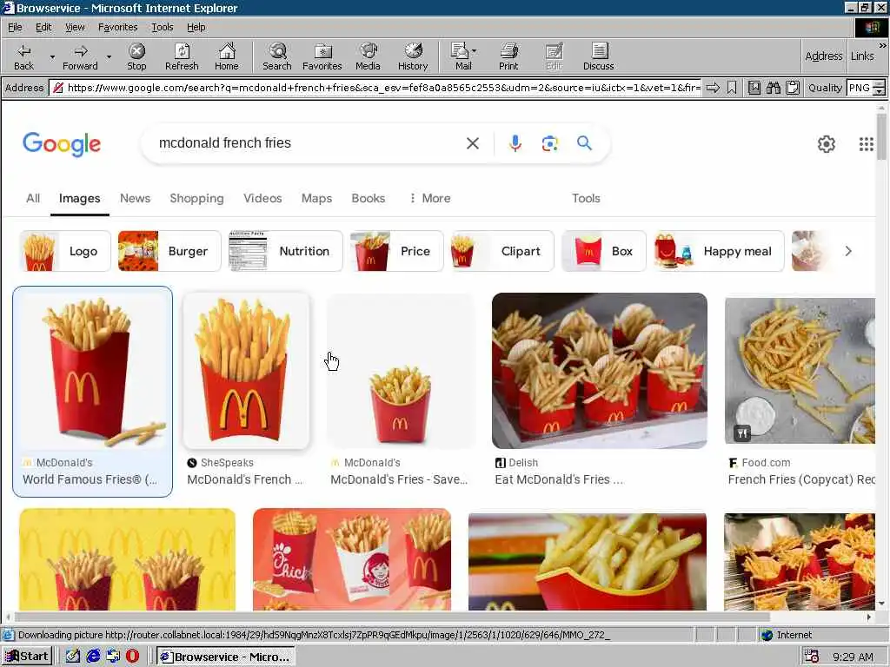Open the Edit menu
This screenshot has height=667, width=890.
click(x=43, y=27)
